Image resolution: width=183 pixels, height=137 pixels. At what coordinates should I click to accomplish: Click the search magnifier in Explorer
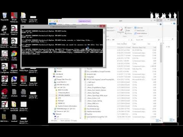coord(159,40)
